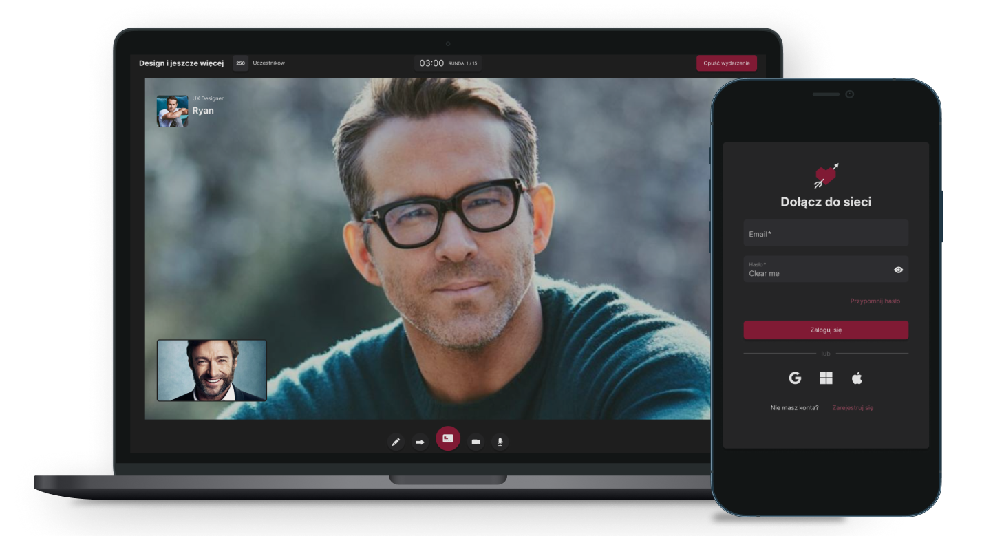Screen dimensions: 993x536
Task: Sign in with Microsoft Windows icon
Action: point(826,378)
